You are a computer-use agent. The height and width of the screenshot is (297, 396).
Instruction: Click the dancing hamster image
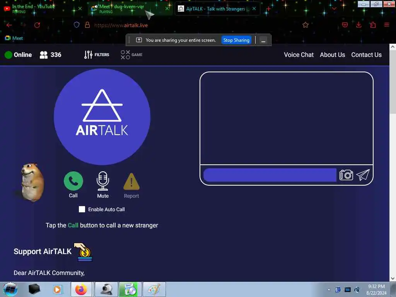tap(32, 182)
